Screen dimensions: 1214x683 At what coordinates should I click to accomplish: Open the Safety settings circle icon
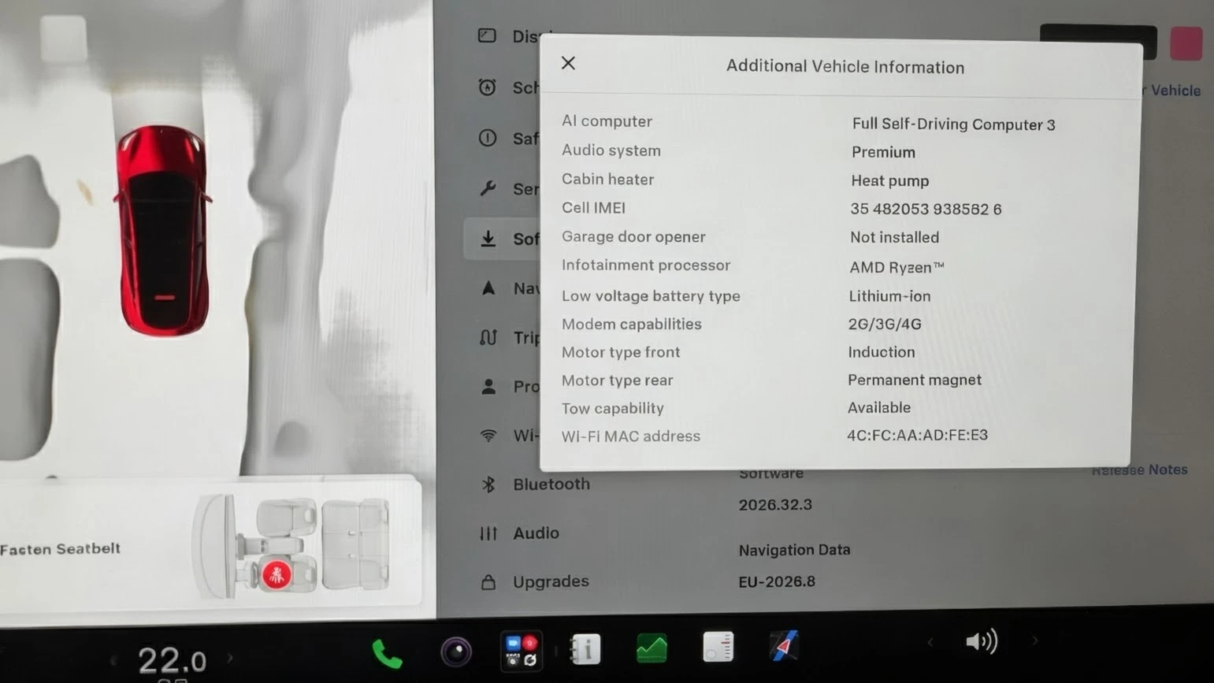pyautogui.click(x=488, y=138)
